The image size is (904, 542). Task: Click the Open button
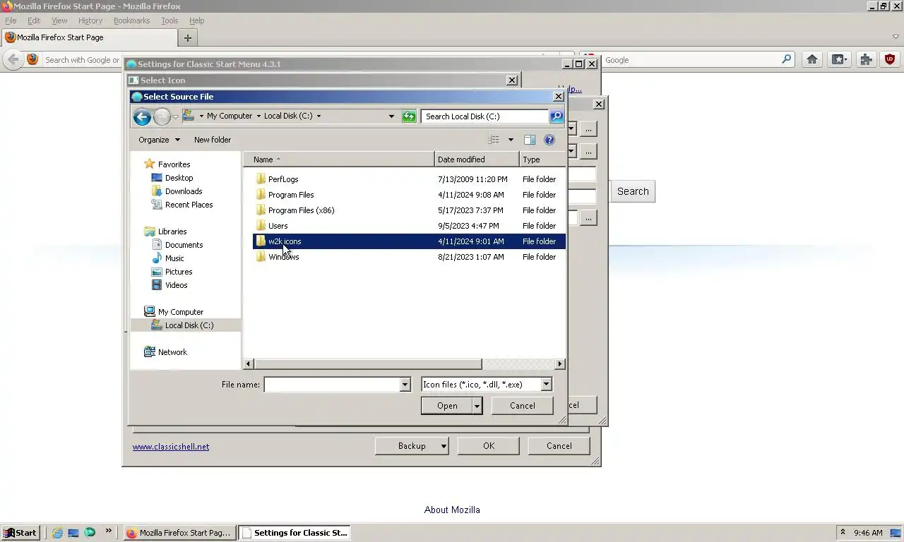[x=447, y=406]
